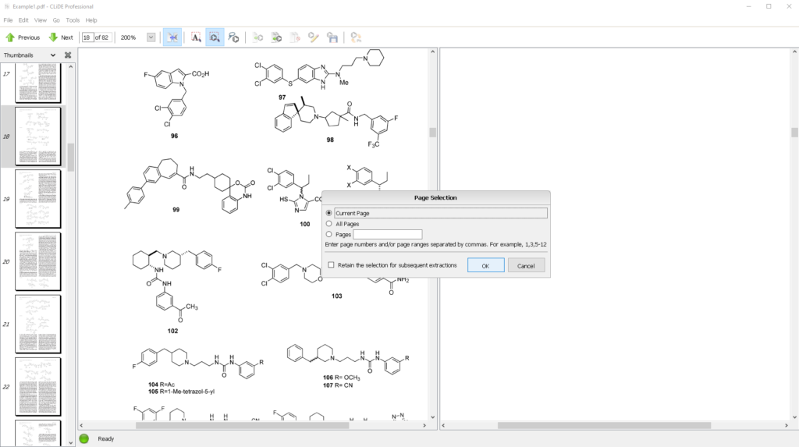Toggle the fit-to-width toolbar icon
The width and height of the screenshot is (799, 447).
[172, 37]
